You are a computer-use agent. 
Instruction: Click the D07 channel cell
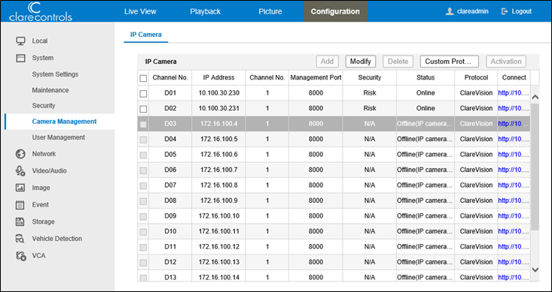click(x=170, y=185)
